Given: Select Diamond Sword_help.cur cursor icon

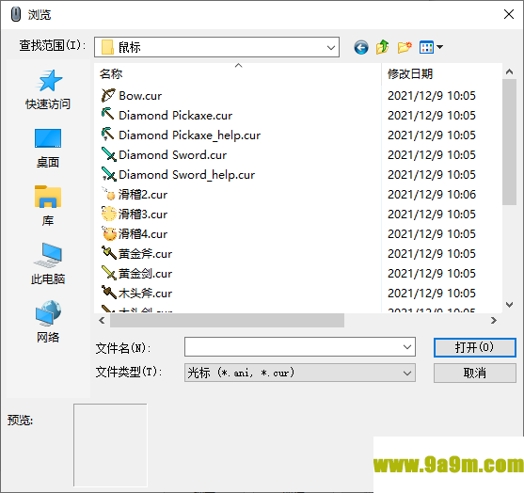Looking at the screenshot, I should (108, 174).
